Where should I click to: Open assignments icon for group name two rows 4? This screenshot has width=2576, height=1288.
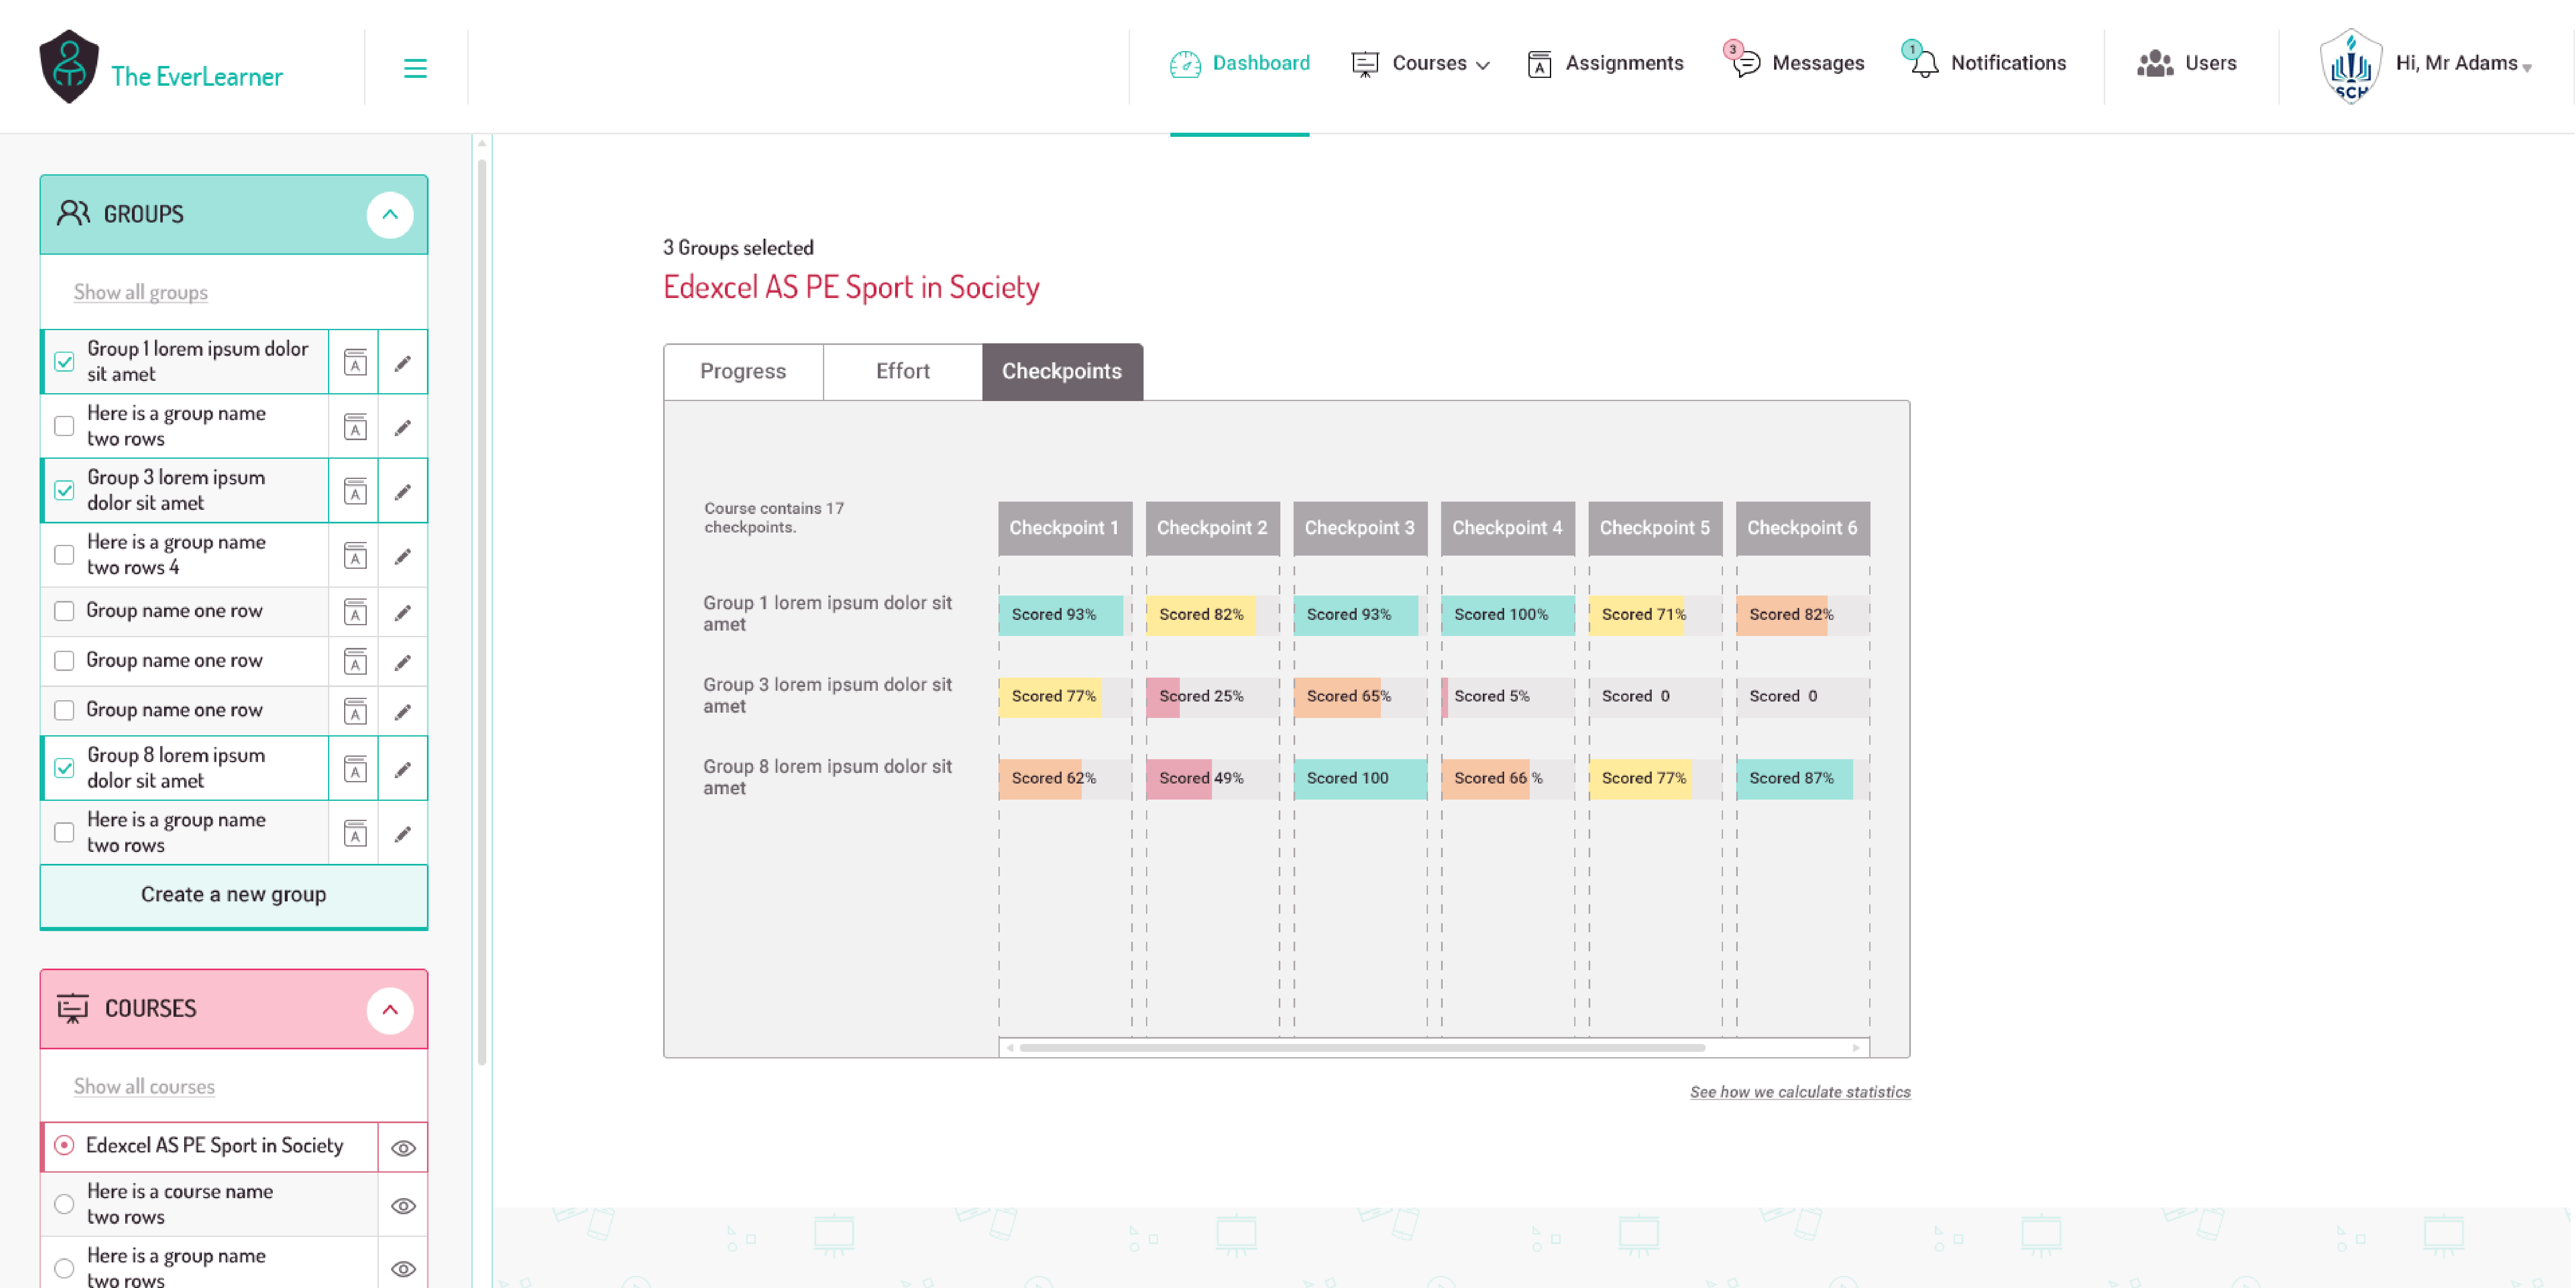tap(355, 555)
